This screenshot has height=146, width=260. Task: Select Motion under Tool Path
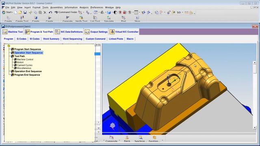(20, 62)
